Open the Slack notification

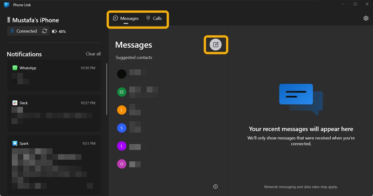(54, 113)
